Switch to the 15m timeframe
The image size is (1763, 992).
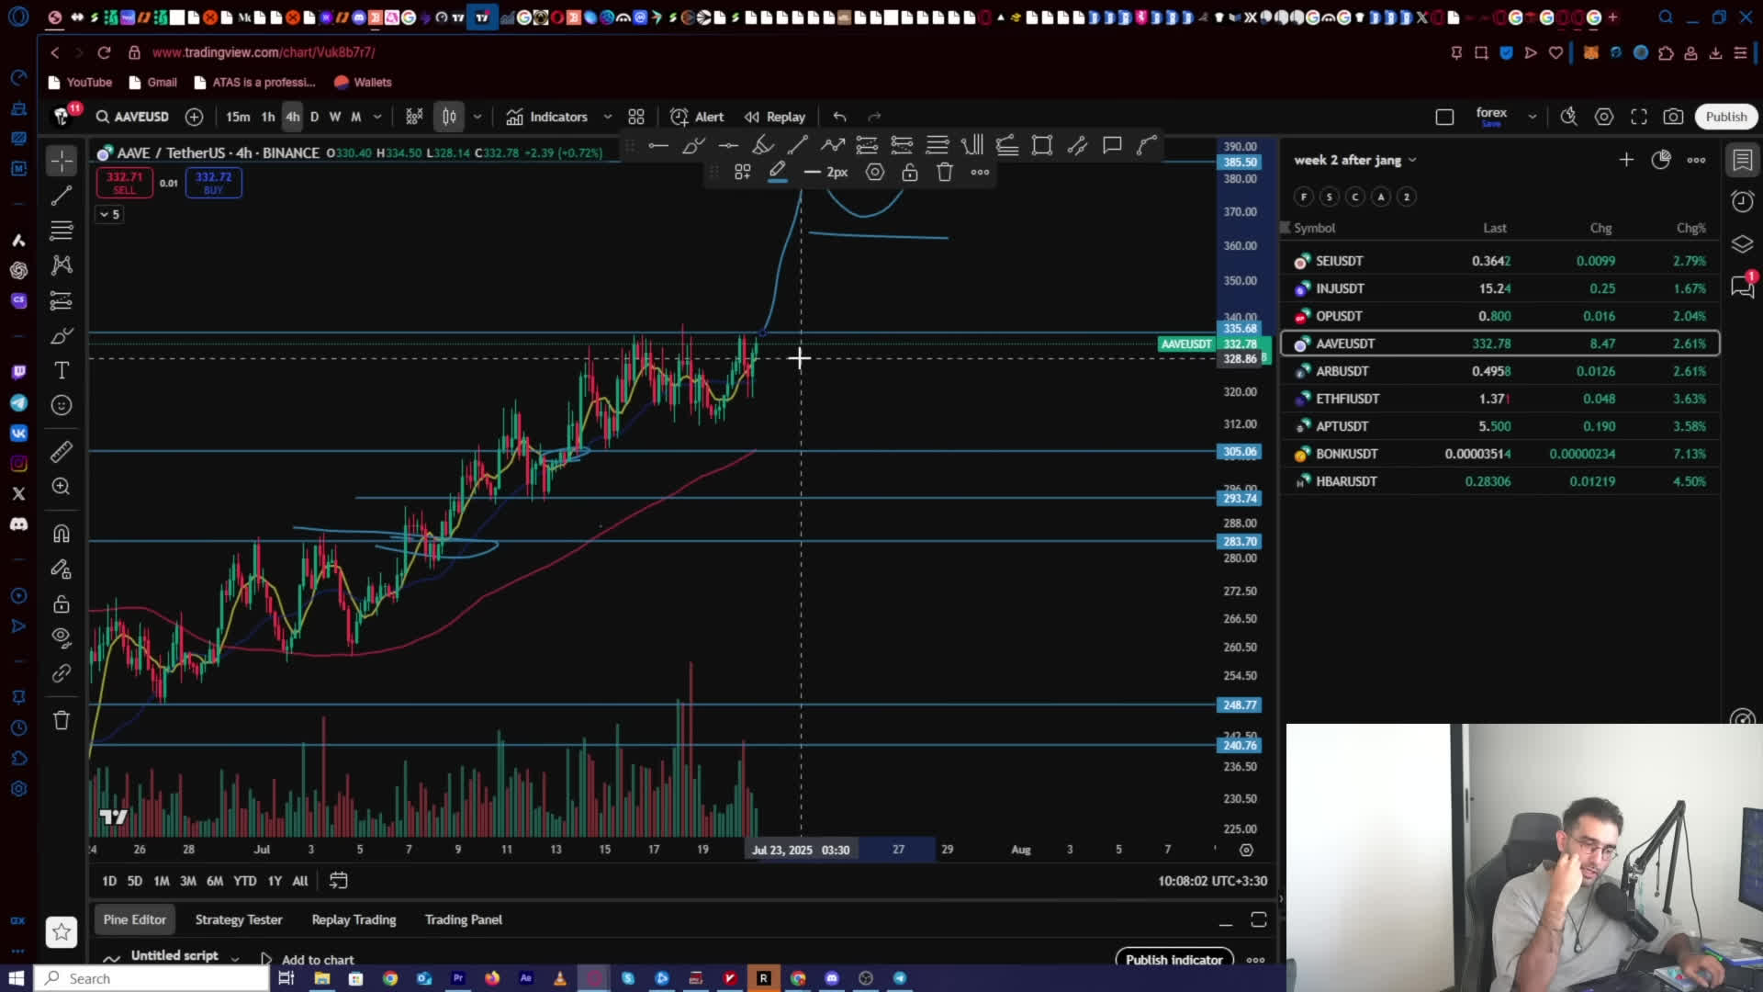238,117
